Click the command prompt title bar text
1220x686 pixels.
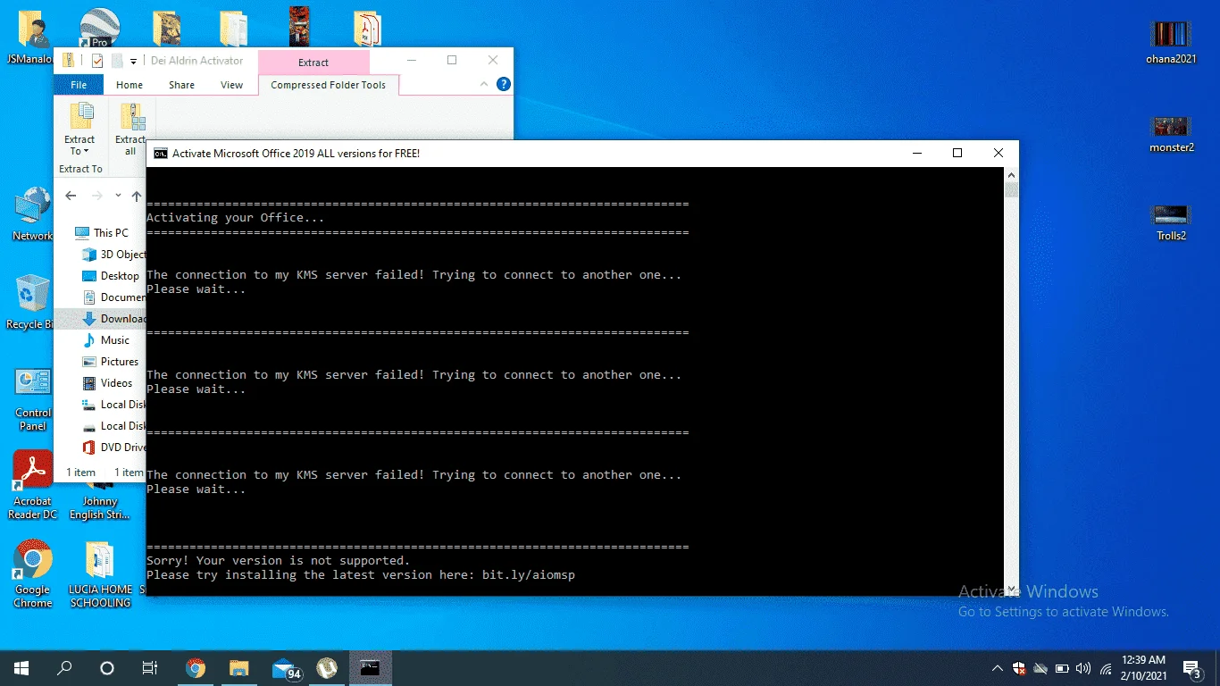[x=296, y=153]
